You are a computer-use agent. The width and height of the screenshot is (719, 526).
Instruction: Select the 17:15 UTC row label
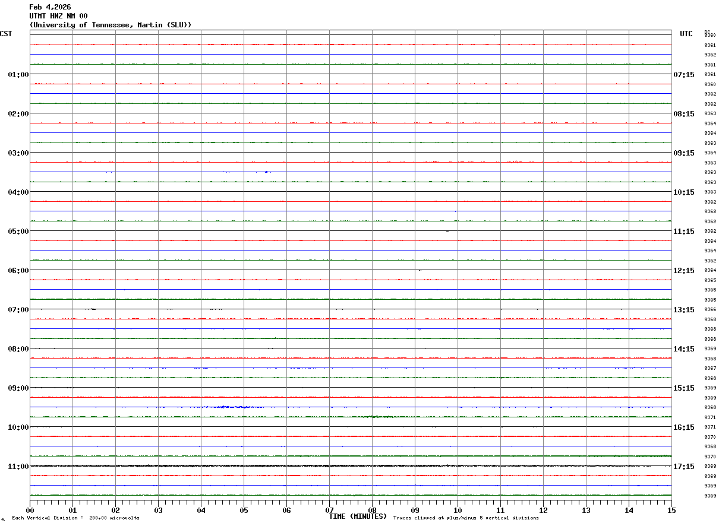(x=683, y=467)
